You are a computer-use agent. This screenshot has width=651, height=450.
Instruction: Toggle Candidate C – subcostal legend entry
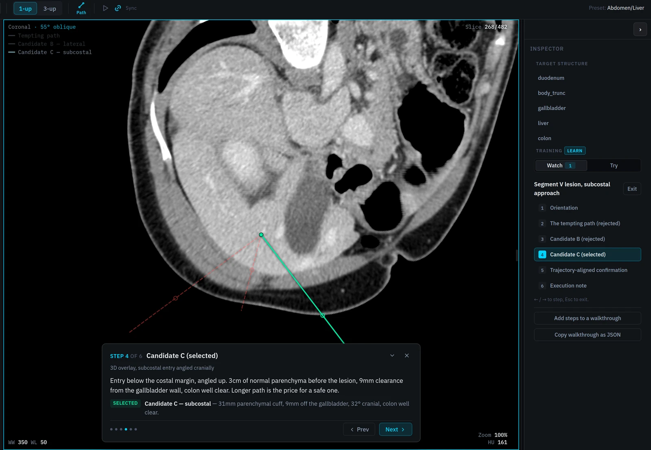point(50,52)
